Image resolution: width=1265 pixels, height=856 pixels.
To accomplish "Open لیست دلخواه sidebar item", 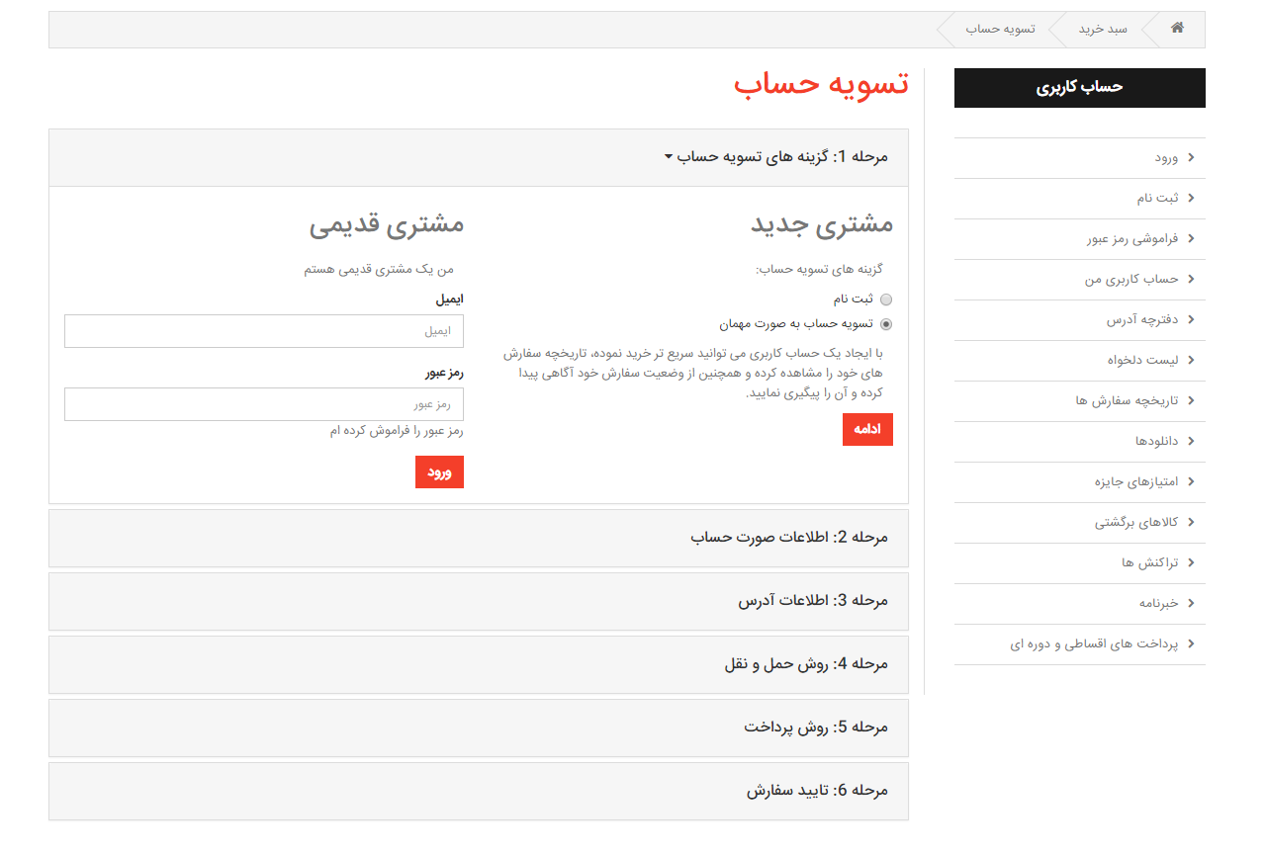I will [1142, 361].
